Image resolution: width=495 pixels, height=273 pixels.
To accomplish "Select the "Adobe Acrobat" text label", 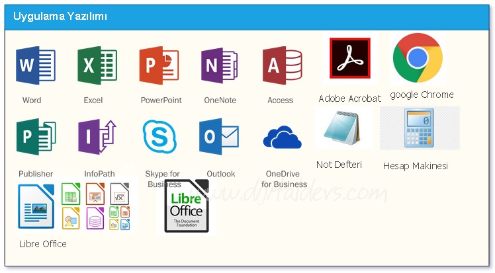I will pyautogui.click(x=349, y=98).
